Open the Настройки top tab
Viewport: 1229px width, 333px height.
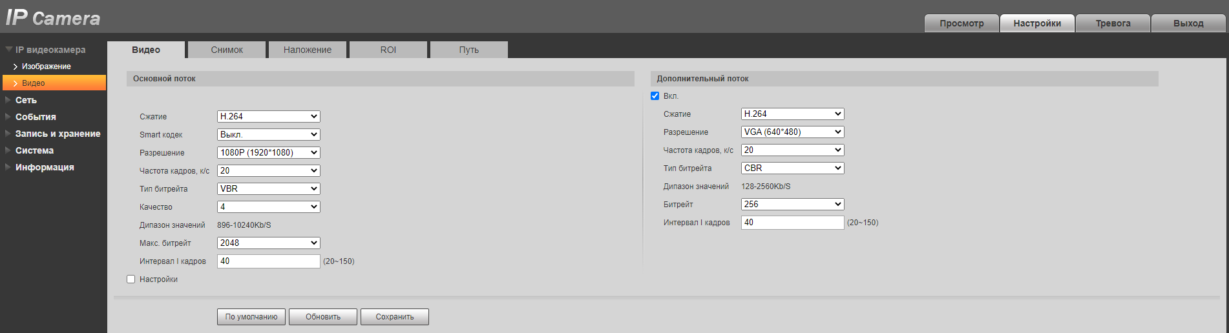pos(1037,23)
